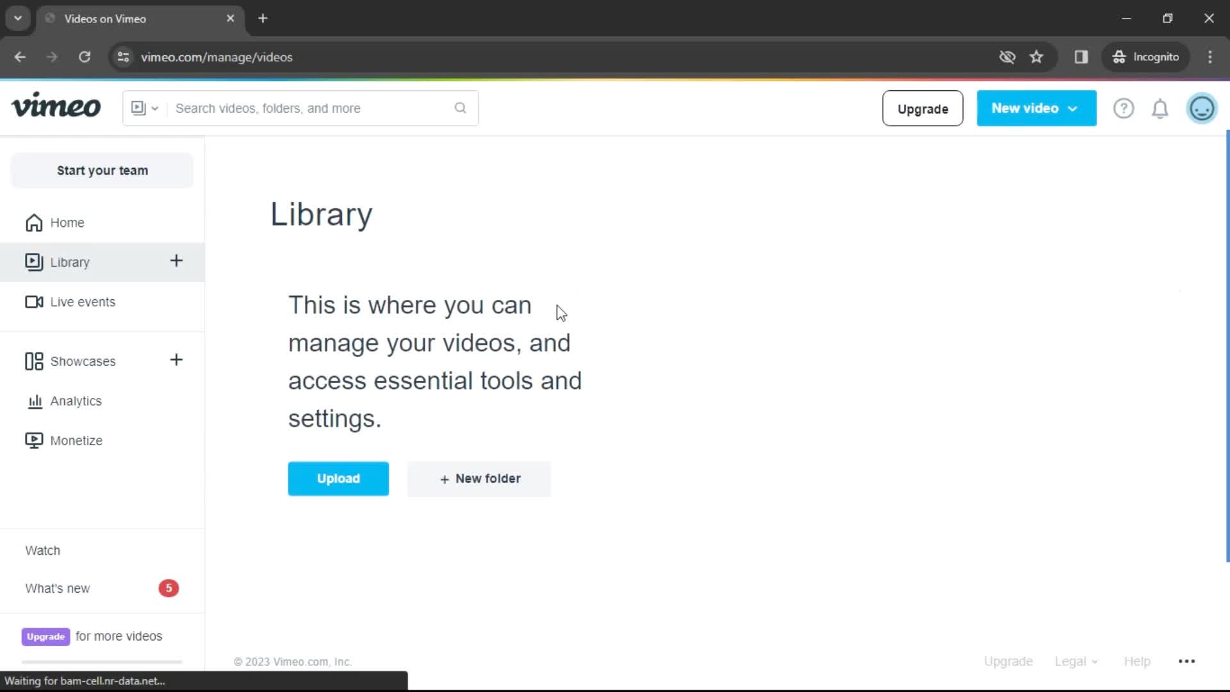Viewport: 1230px width, 692px height.
Task: Click the Monetize screen icon
Action: 34,441
